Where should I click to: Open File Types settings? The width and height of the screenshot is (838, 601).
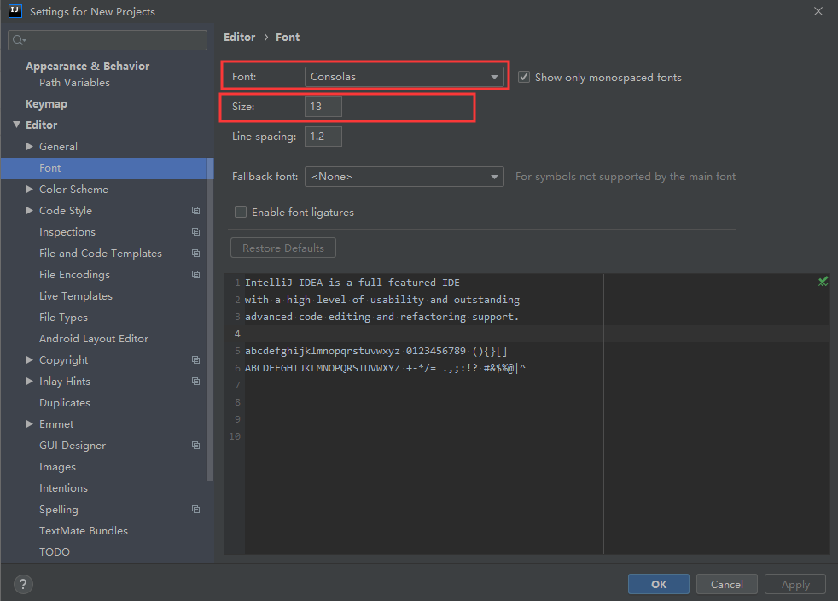[x=63, y=318]
